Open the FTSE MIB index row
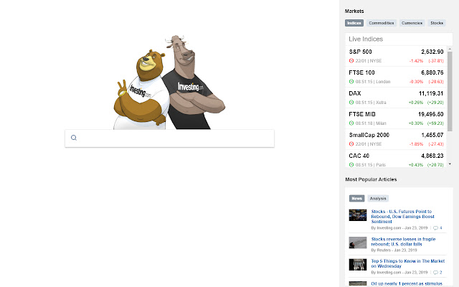 [x=396, y=118]
